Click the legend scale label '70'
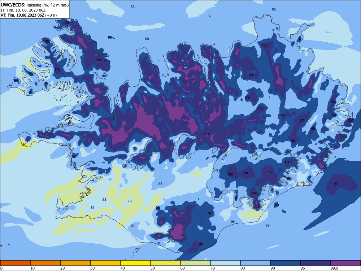Screen dimensions: 361x271 pyautogui.click(x=213, y=268)
